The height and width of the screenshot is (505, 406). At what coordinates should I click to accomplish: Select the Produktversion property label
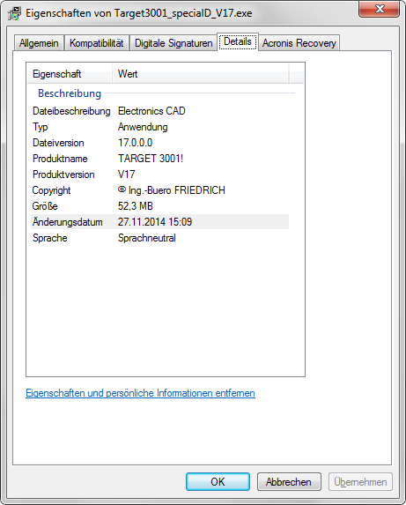pyautogui.click(x=63, y=175)
